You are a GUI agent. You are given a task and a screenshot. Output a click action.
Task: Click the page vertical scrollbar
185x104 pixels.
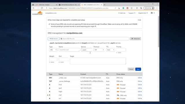(x=159, y=31)
